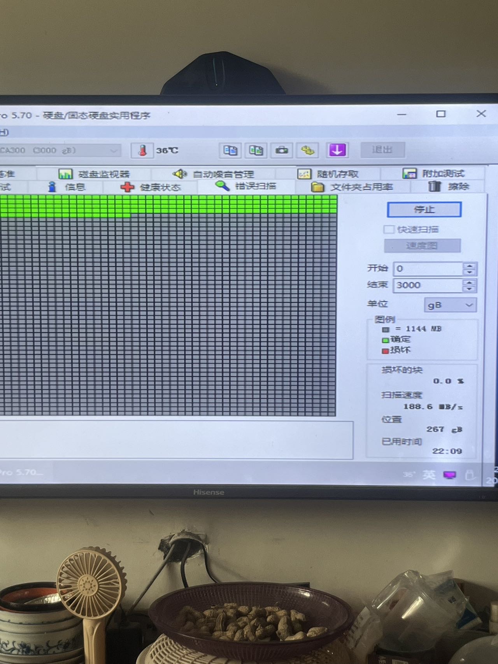Image resolution: width=498 pixels, height=664 pixels.
Task: Click the 结束 field showing 3000
Action: 428,285
